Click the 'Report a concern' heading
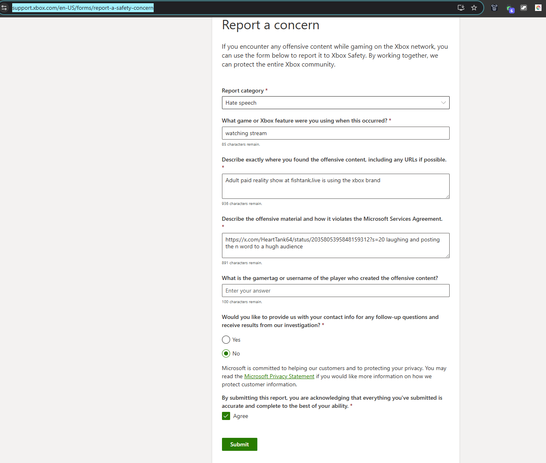546x463 pixels. click(270, 25)
